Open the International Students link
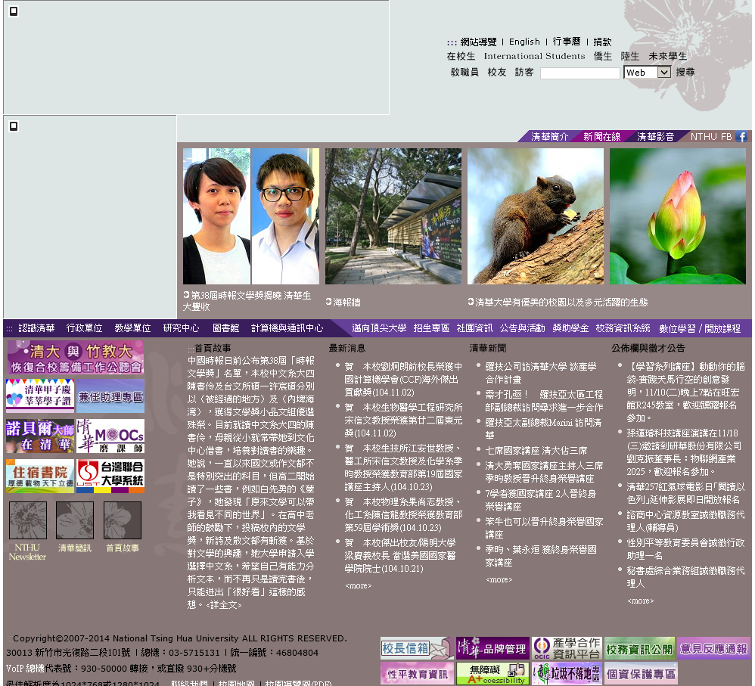 [x=534, y=56]
